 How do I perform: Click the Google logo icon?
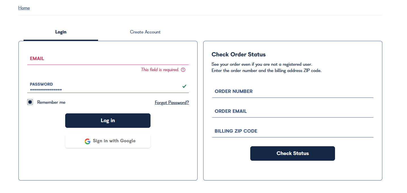[88, 141]
